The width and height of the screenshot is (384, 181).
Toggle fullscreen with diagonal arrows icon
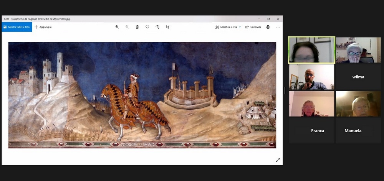pos(278,160)
